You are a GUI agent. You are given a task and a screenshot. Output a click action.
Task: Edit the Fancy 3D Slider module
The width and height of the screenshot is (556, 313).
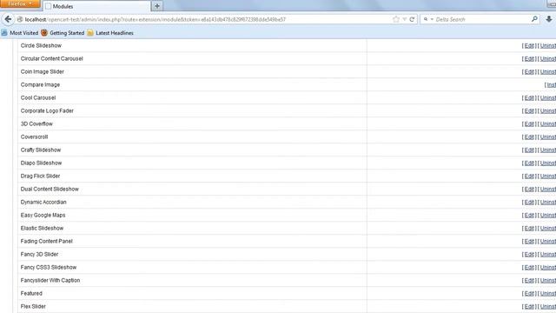pos(529,255)
